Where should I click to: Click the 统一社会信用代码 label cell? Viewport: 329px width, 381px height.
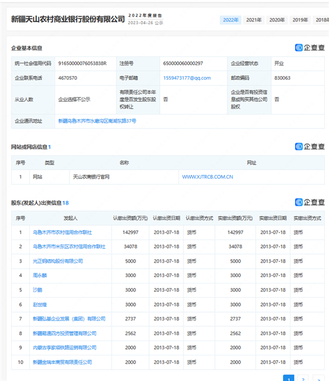(33, 64)
